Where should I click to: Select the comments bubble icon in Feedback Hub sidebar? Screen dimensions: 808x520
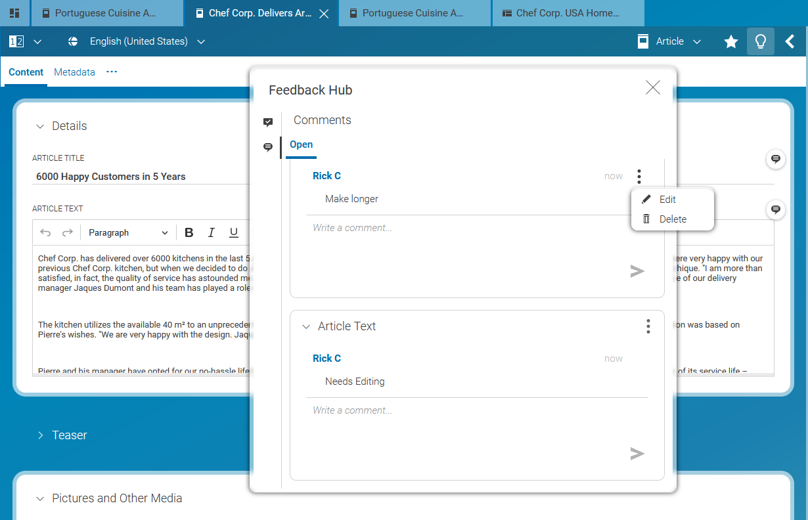pos(268,147)
